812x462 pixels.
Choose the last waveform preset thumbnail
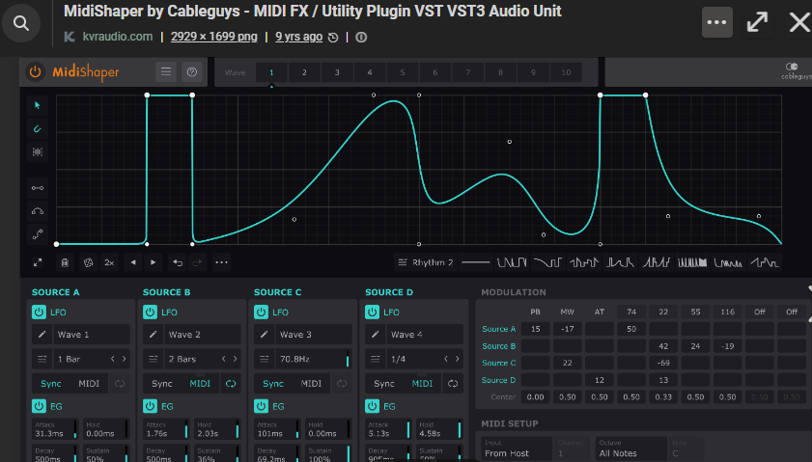coord(765,262)
